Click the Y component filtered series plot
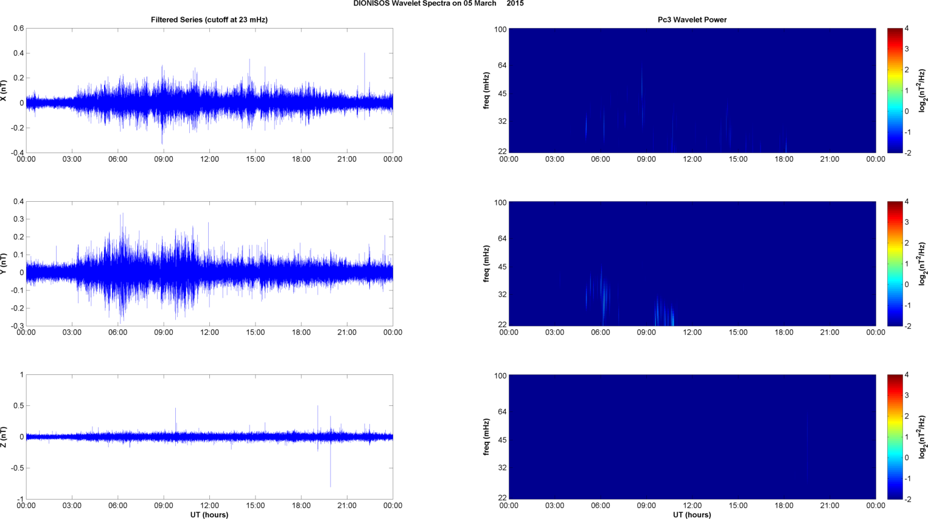The height and width of the screenshot is (519, 928). pyautogui.click(x=209, y=264)
